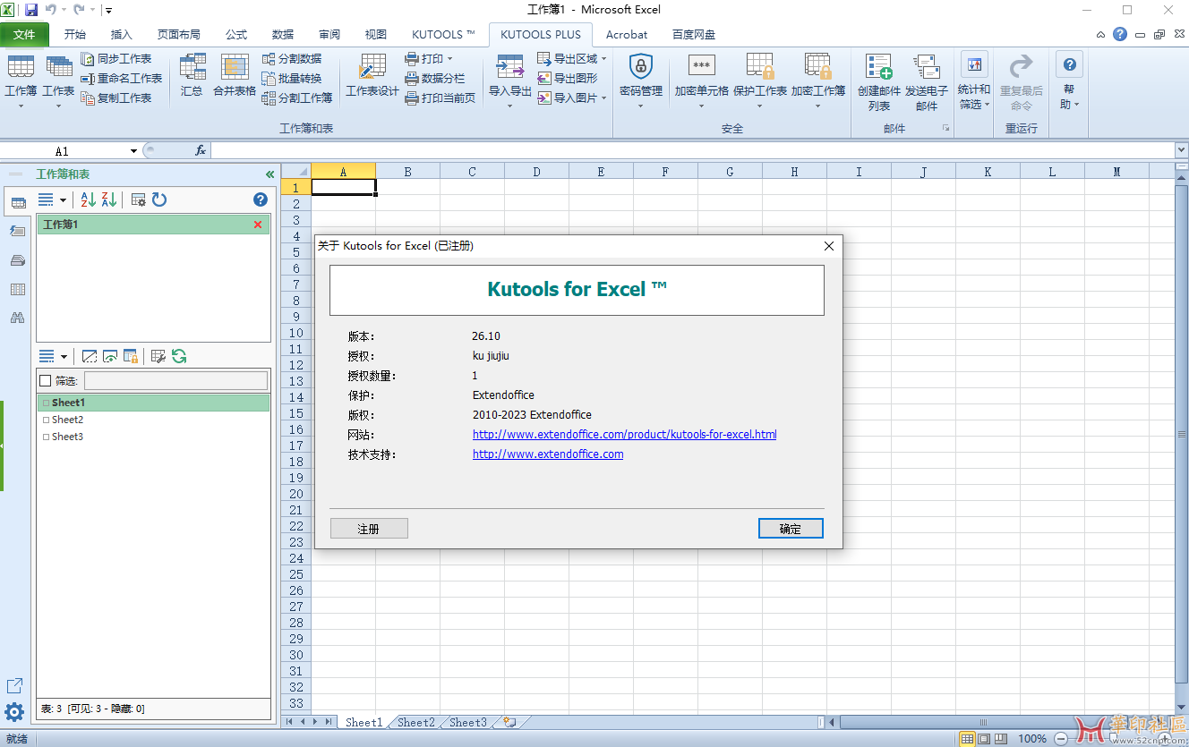Switch to the 百度网盘 tab
This screenshot has width=1189, height=747.
click(x=694, y=35)
